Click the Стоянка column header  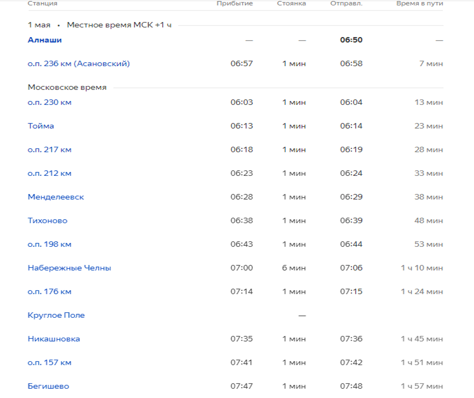(x=291, y=4)
